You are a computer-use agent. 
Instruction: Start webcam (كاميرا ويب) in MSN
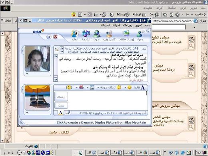(x=109, y=36)
